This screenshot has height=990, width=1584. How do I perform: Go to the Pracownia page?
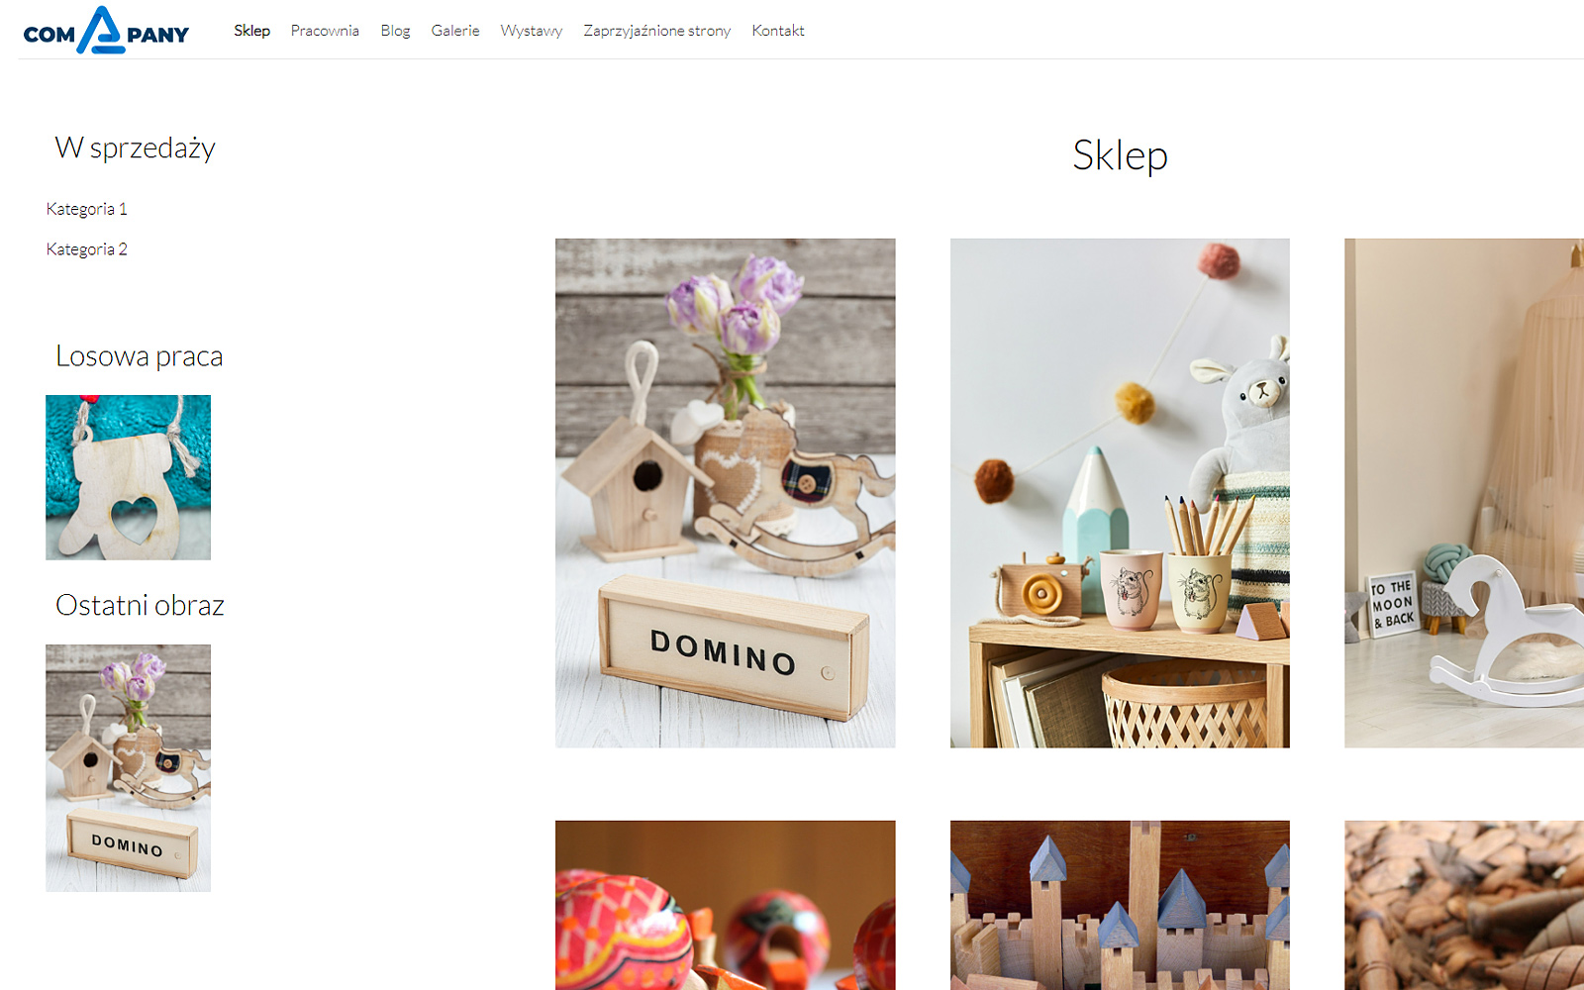point(325,31)
